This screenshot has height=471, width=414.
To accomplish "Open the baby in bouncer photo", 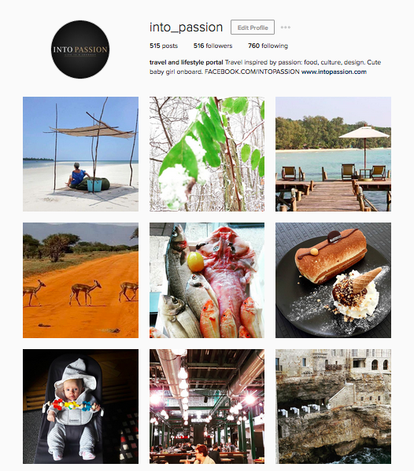I will coord(80,407).
